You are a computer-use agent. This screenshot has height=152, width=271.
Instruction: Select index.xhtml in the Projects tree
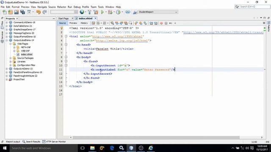point(27,54)
